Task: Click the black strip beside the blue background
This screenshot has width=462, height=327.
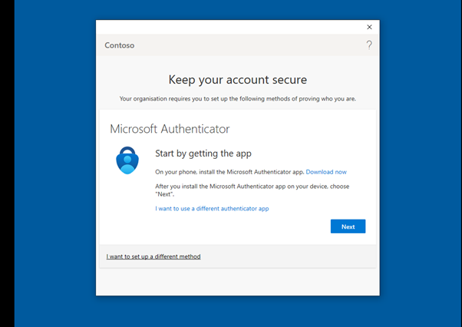Action: (7, 163)
